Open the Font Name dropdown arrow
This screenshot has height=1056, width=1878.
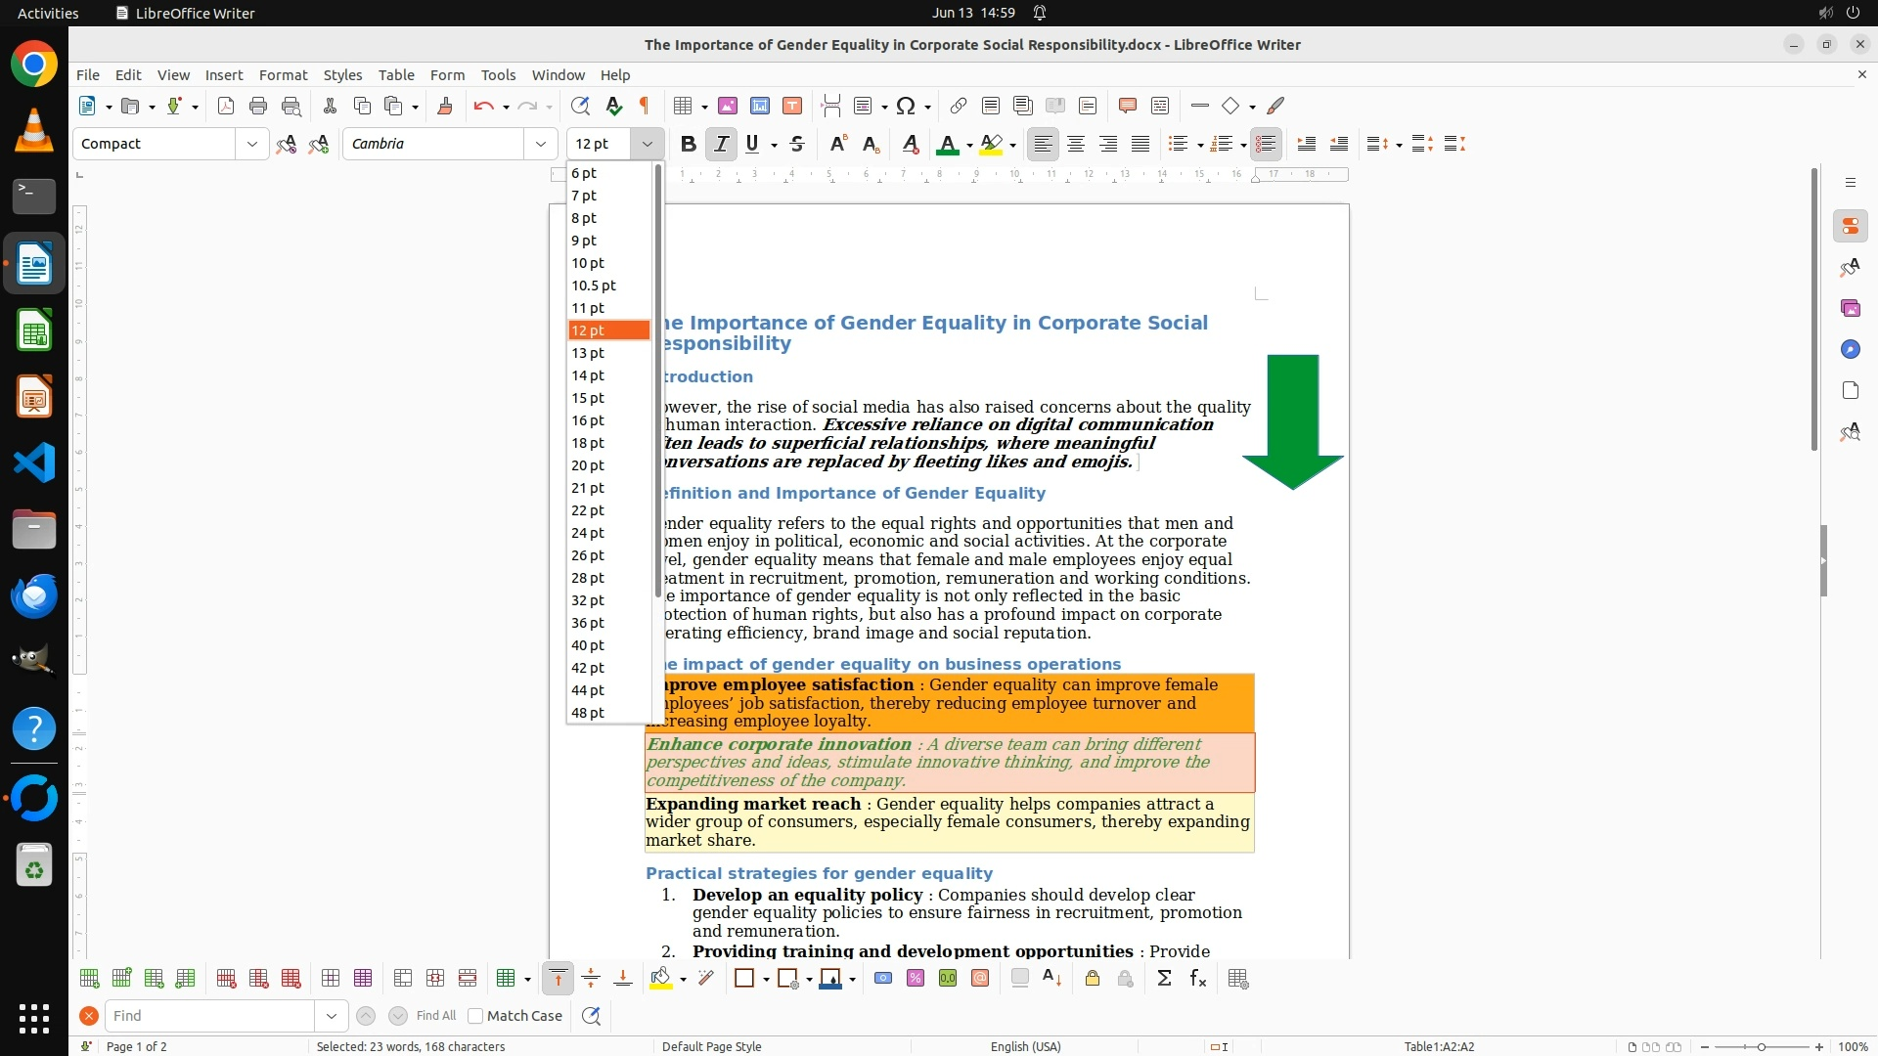[540, 144]
